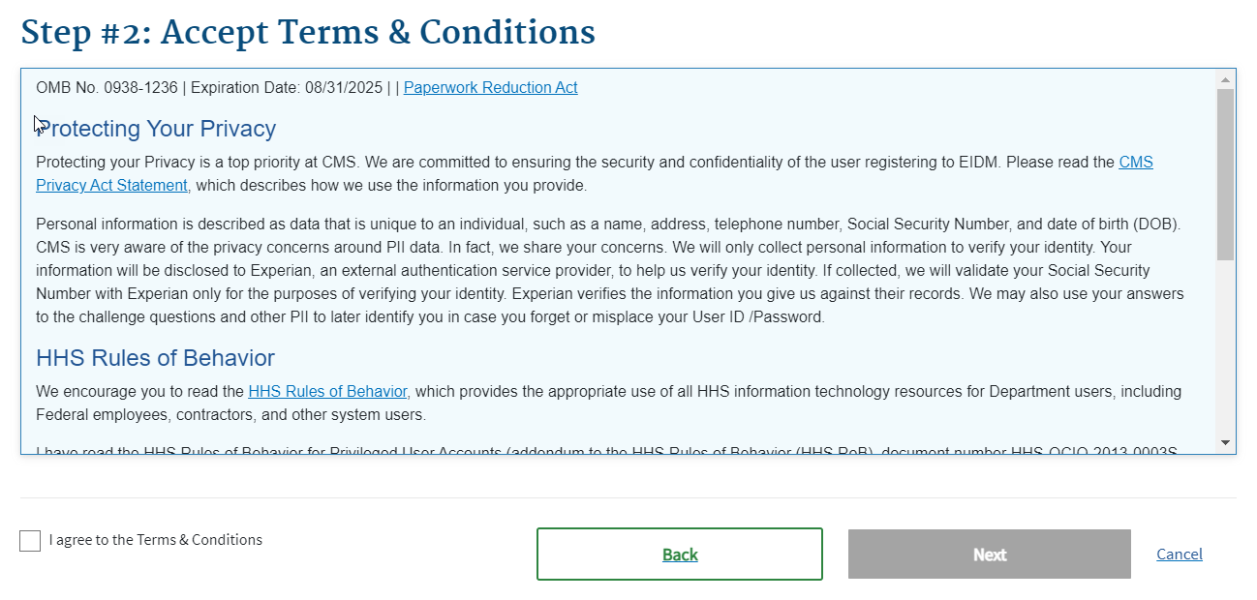This screenshot has height=600, width=1257.
Task: Click the HHS Rules of Behavior section heading
Action: (x=155, y=358)
